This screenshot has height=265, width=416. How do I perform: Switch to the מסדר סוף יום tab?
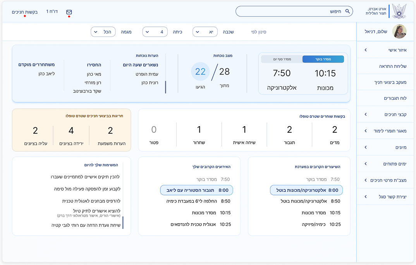click(x=282, y=59)
